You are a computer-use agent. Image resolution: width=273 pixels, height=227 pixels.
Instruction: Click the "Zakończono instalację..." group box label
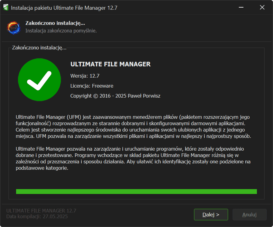click(39, 48)
